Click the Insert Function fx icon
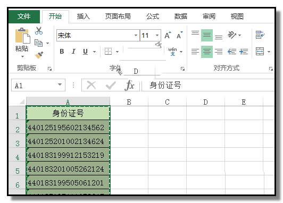The height and width of the screenshot is (203, 283). click(130, 85)
